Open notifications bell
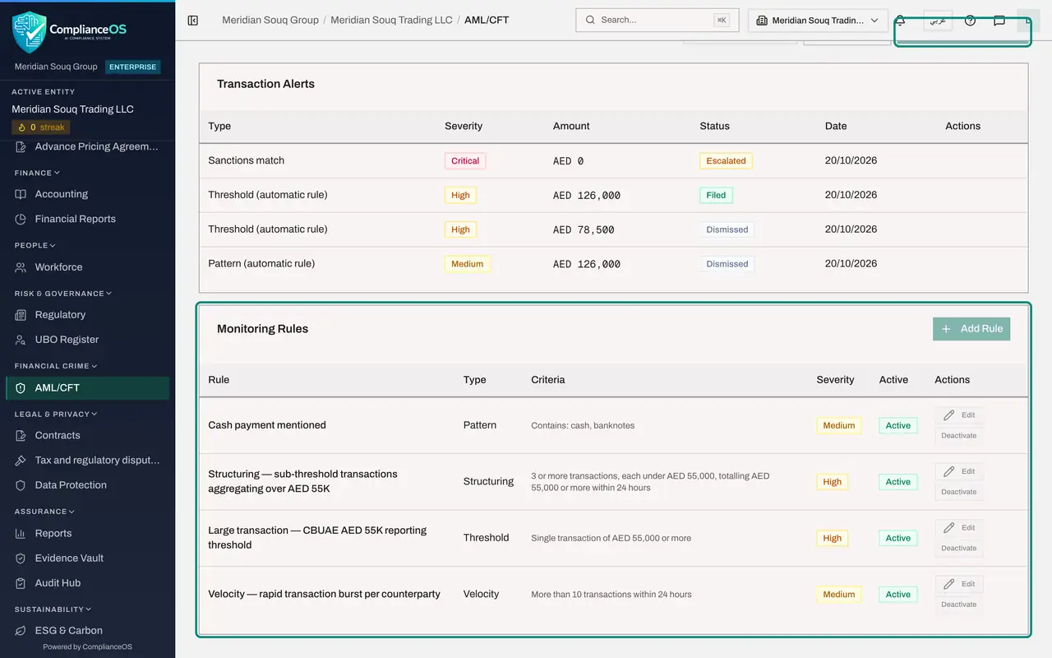The width and height of the screenshot is (1052, 658). tap(901, 21)
